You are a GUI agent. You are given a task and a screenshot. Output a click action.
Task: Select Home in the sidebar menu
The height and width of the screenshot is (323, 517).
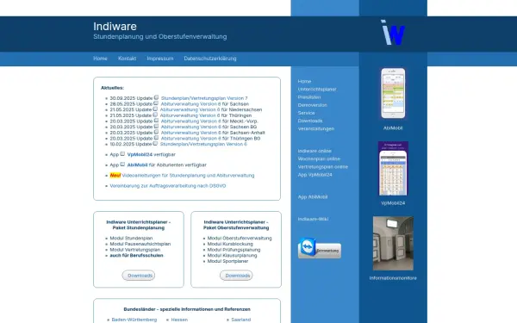(304, 81)
